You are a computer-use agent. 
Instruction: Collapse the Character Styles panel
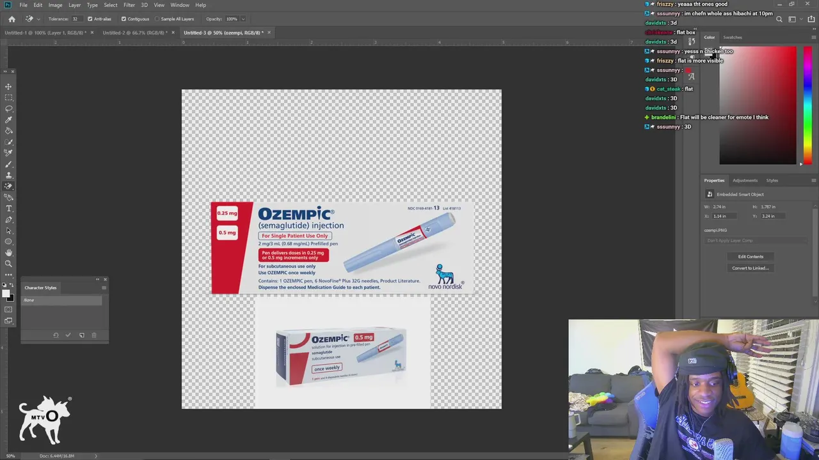click(x=98, y=279)
